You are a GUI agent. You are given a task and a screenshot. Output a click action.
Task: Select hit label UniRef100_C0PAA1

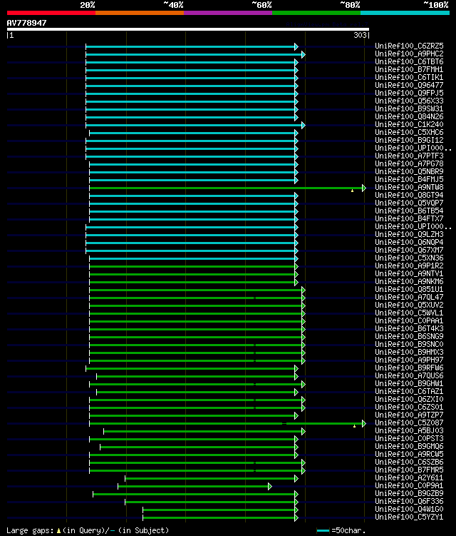pyautogui.click(x=409, y=321)
